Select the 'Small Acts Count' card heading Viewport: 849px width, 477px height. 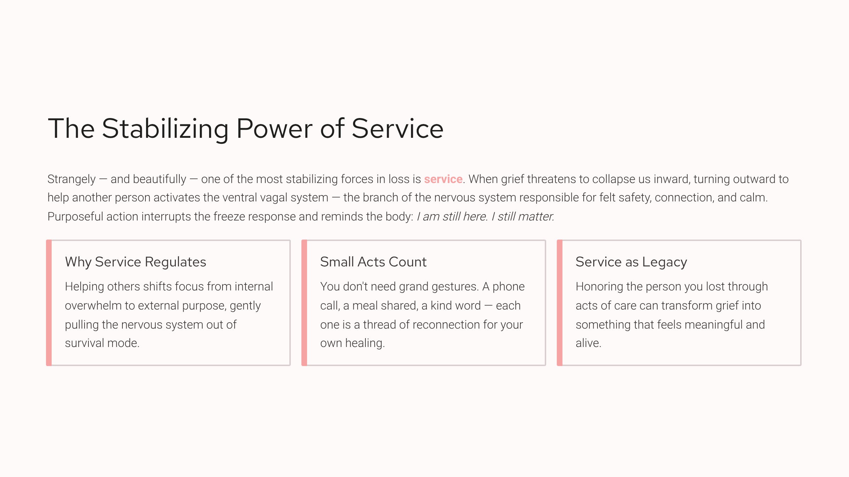[x=373, y=262]
